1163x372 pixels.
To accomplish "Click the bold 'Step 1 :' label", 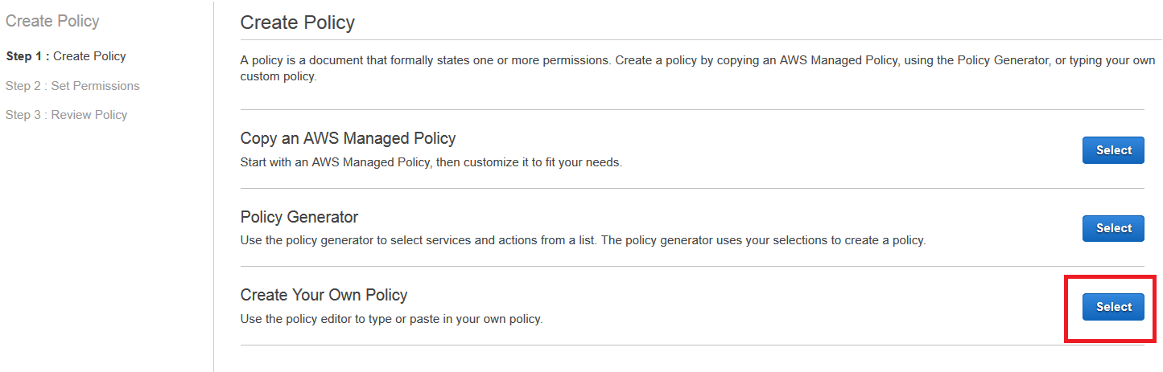I will [27, 56].
